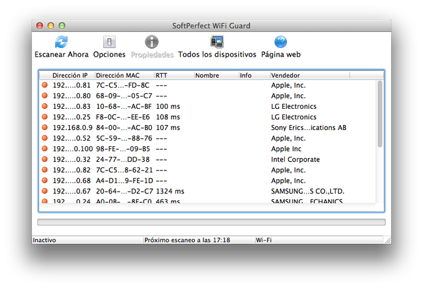Click RTT value 108 ms
Screen dimensions: 423x288
coord(168,117)
